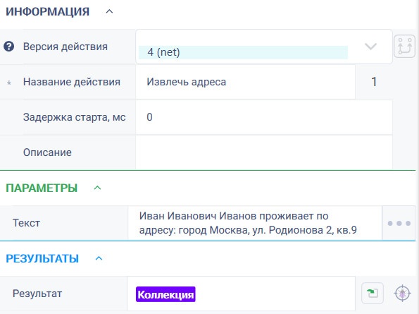Collapse the ПАРАМЕТРЫ section chevron

[98, 188]
